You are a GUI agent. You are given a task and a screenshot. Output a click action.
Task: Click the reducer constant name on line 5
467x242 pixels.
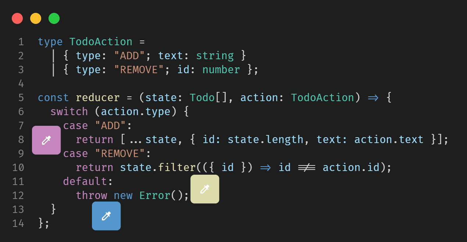point(97,97)
